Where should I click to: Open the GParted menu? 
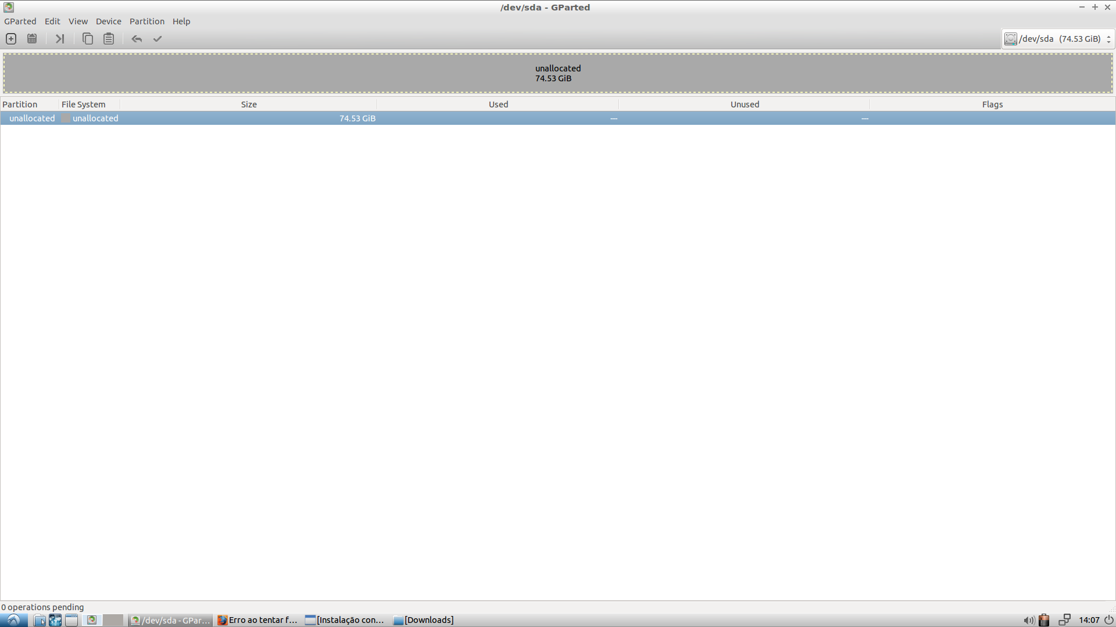pos(20,21)
